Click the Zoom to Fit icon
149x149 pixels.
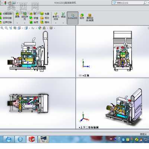(2, 28)
